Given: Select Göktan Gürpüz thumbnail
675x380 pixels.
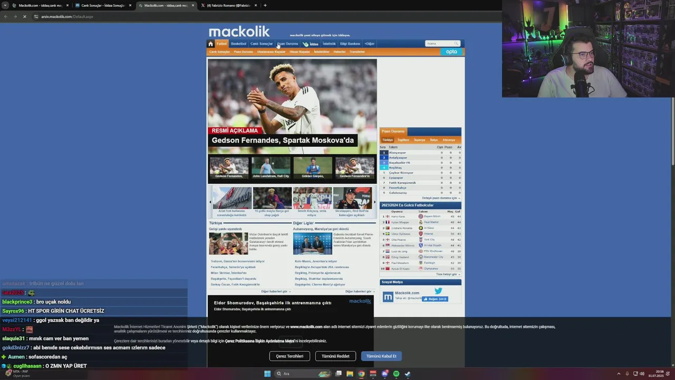Looking at the screenshot, I should (313, 168).
